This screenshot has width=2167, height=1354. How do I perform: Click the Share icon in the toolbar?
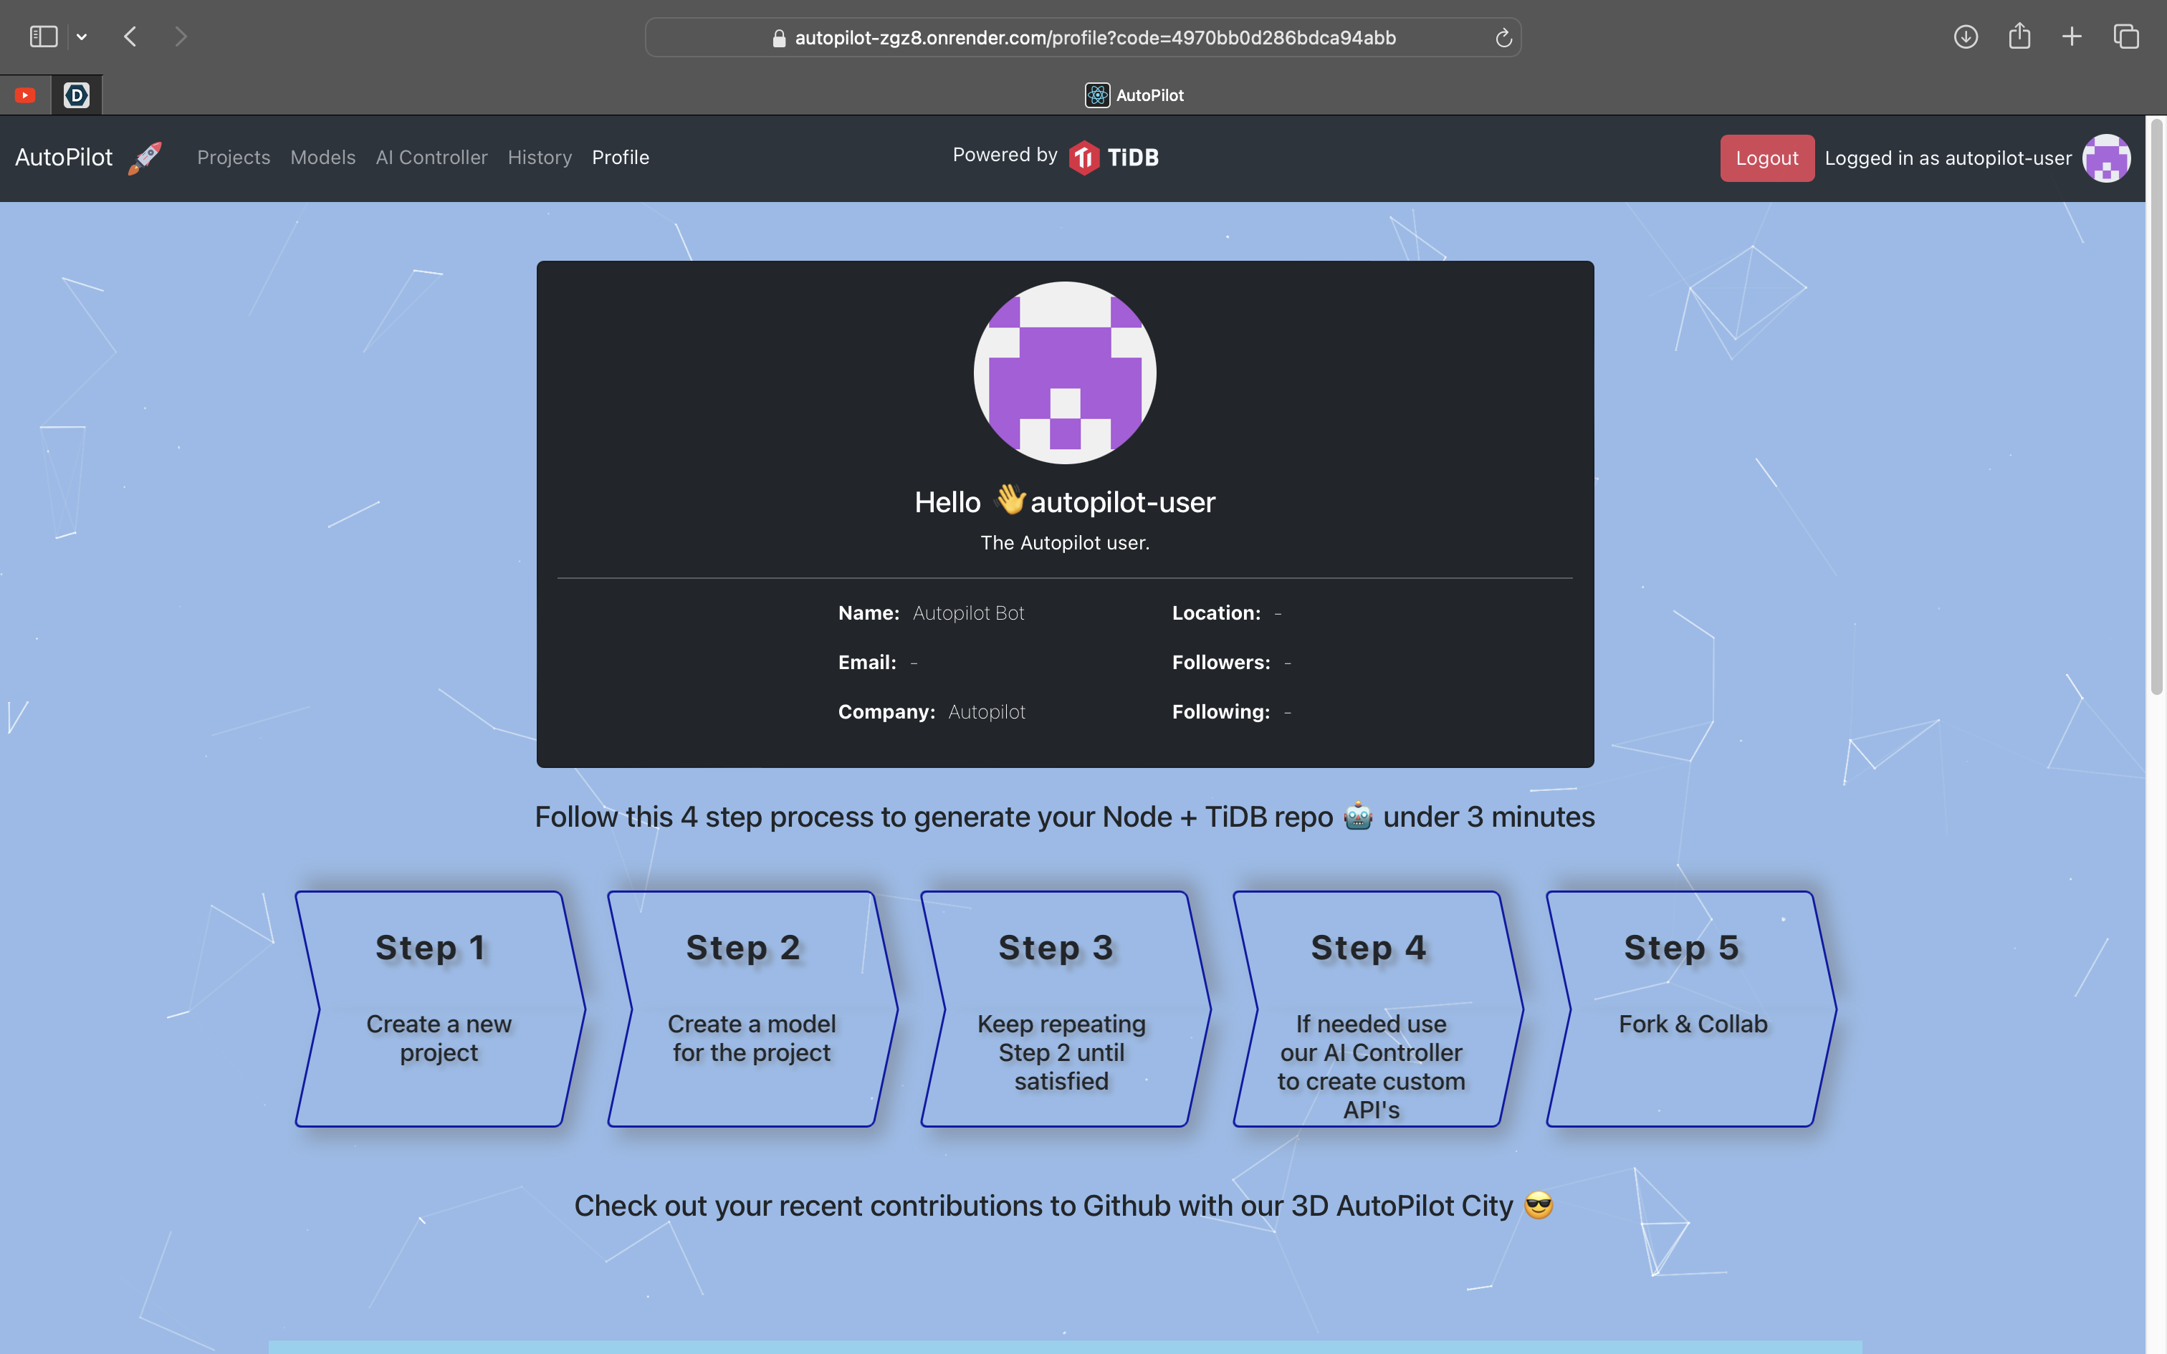pos(2019,37)
